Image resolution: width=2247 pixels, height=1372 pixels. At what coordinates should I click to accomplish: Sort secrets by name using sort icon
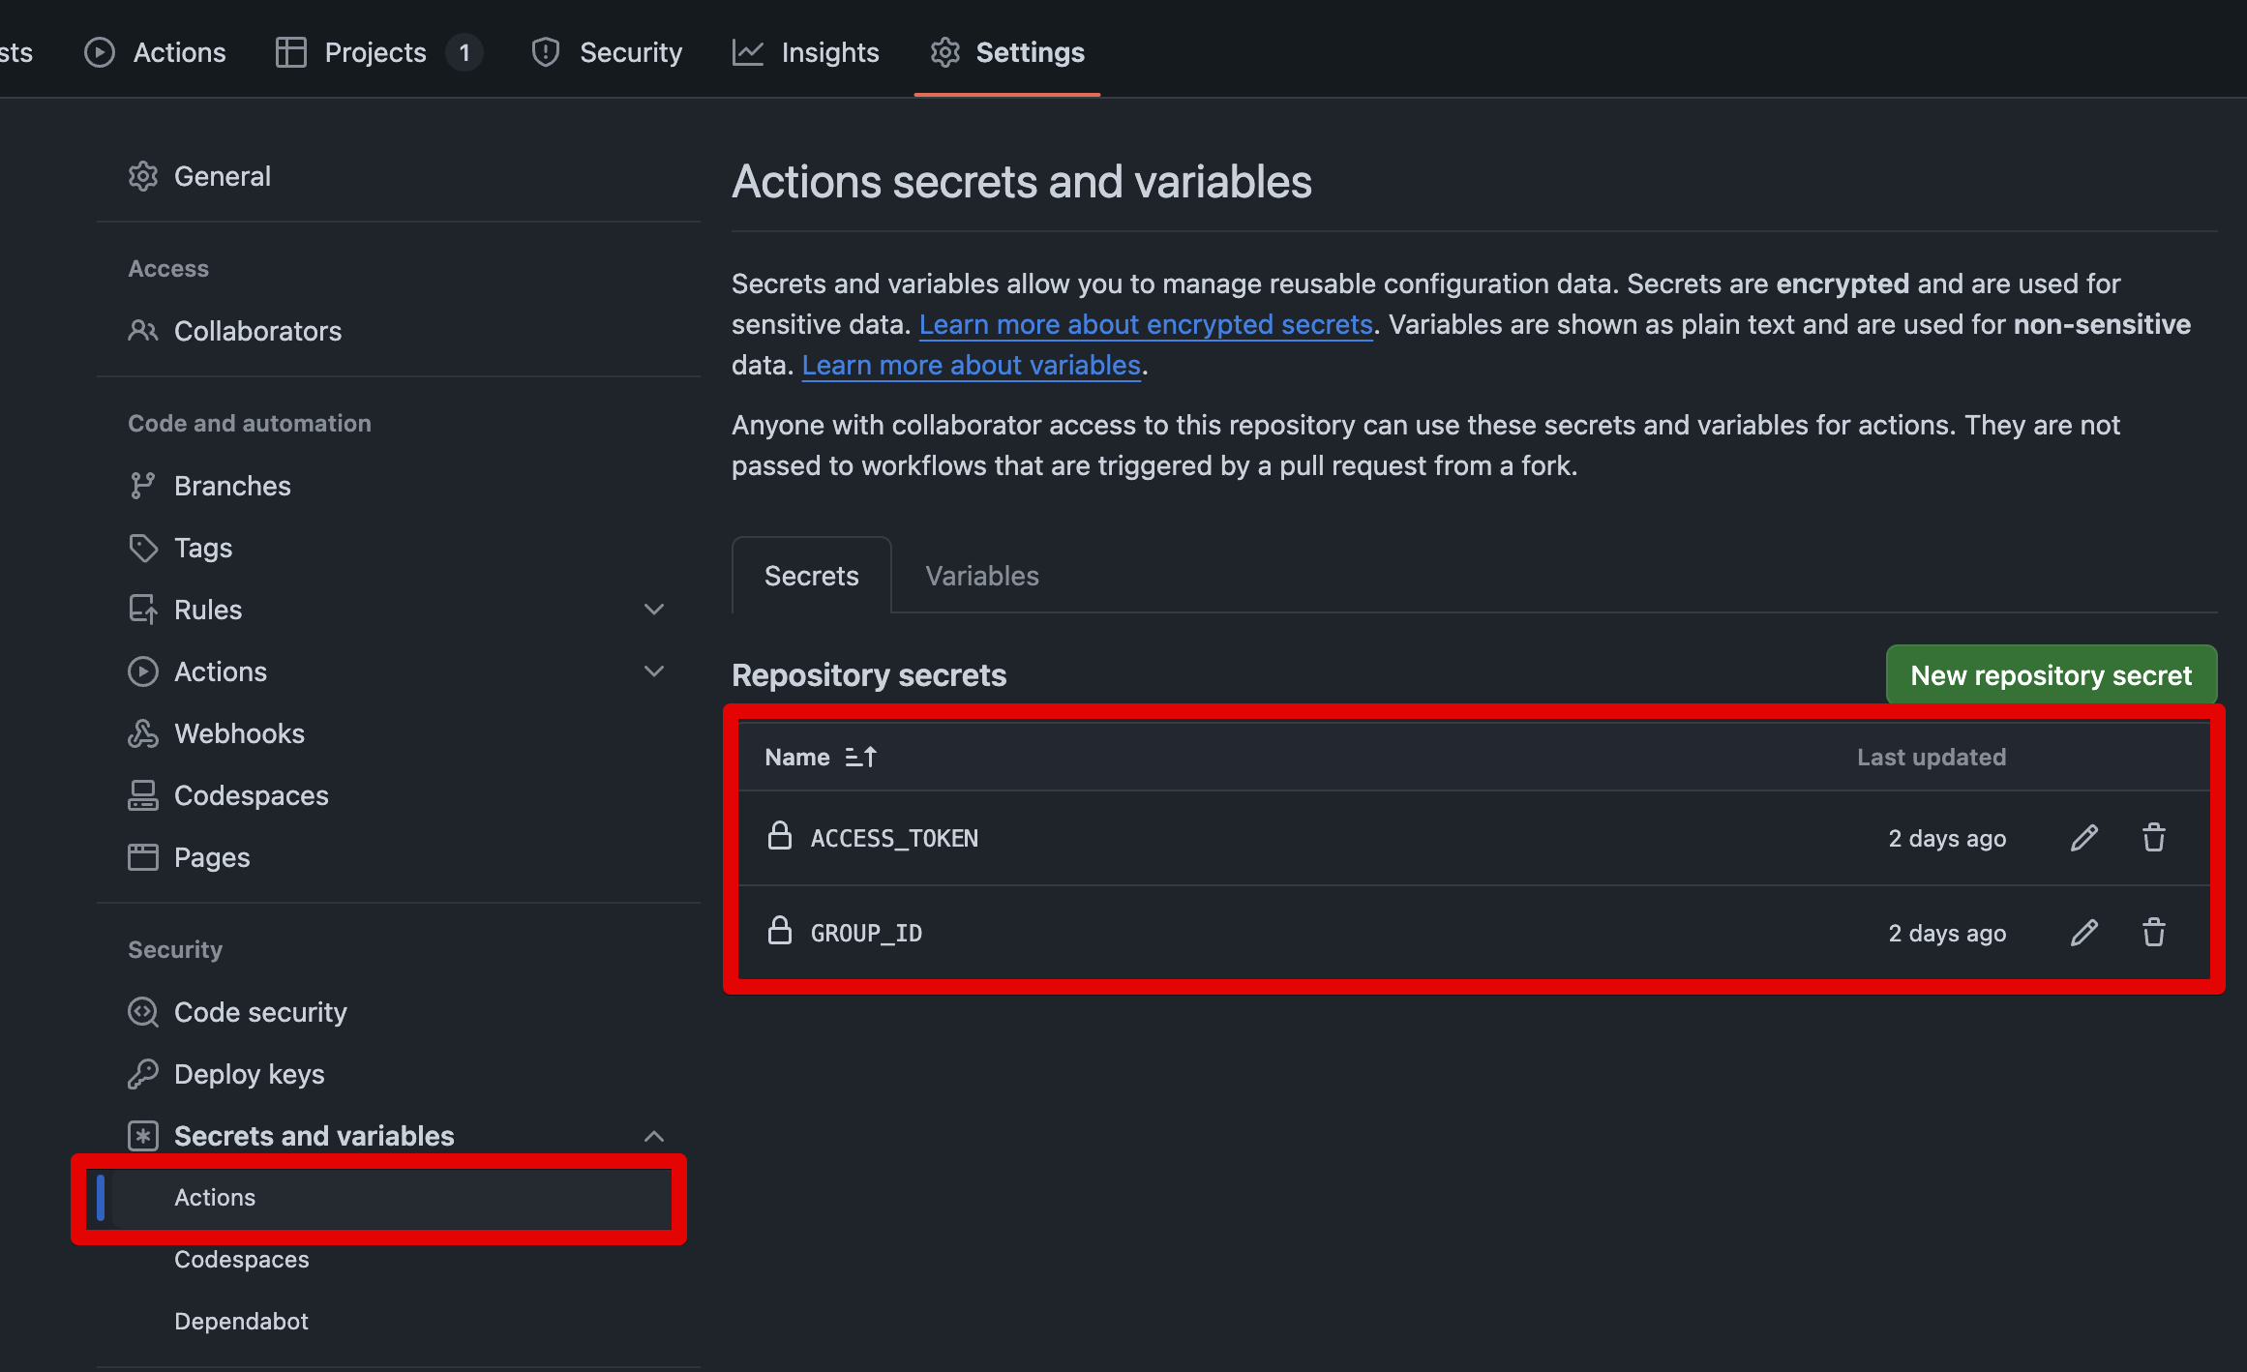860,757
